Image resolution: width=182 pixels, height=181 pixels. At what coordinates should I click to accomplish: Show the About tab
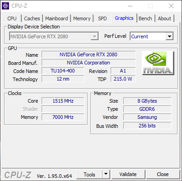click(164, 18)
